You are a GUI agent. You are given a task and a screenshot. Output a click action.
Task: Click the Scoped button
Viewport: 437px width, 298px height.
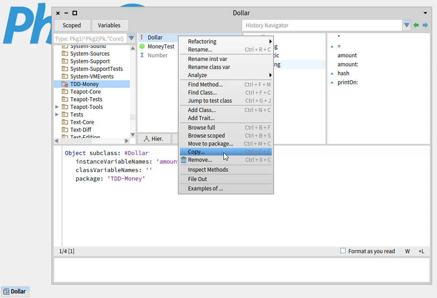tap(72, 26)
